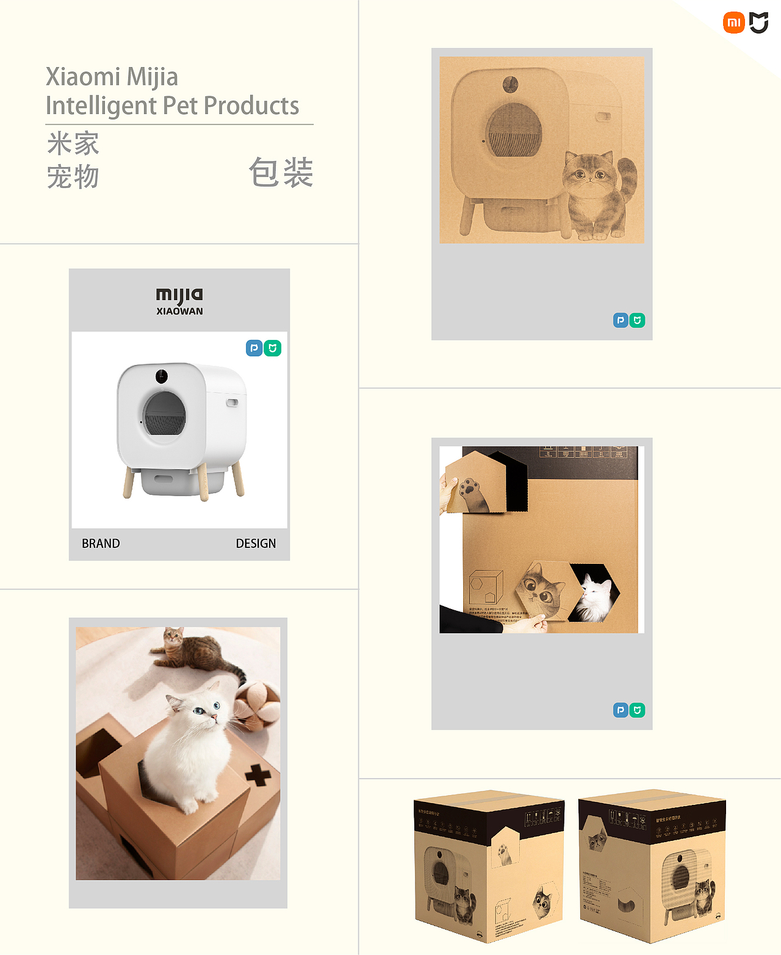Click the 包装 heading text

[281, 172]
